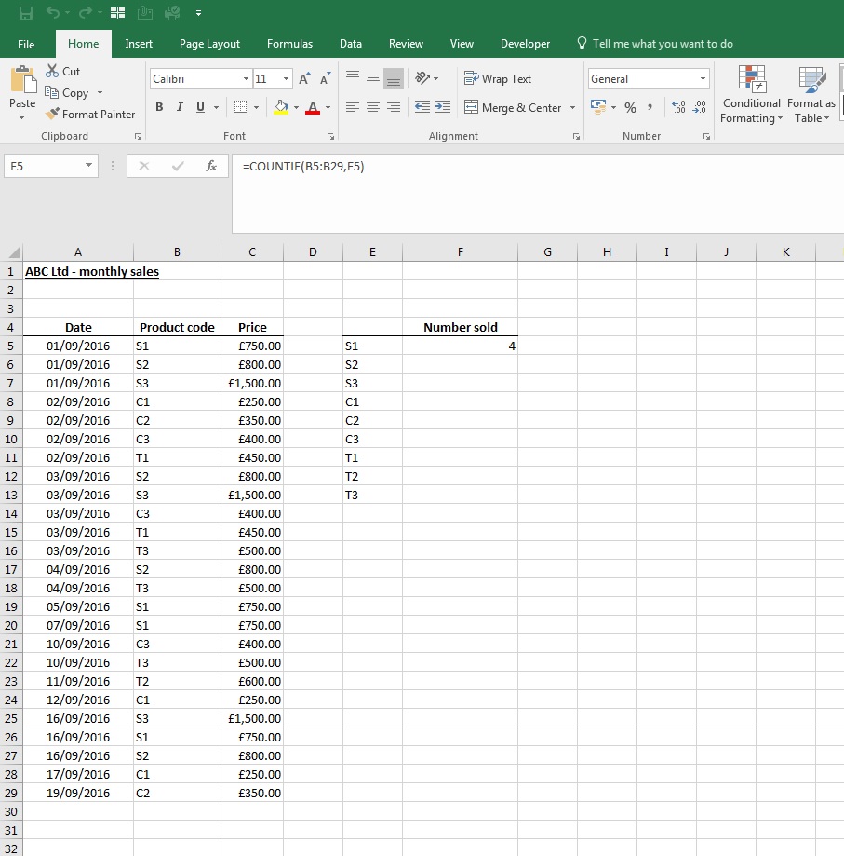This screenshot has height=856, width=844.
Task: Switch to the Page Layout tab
Action: click(x=210, y=44)
